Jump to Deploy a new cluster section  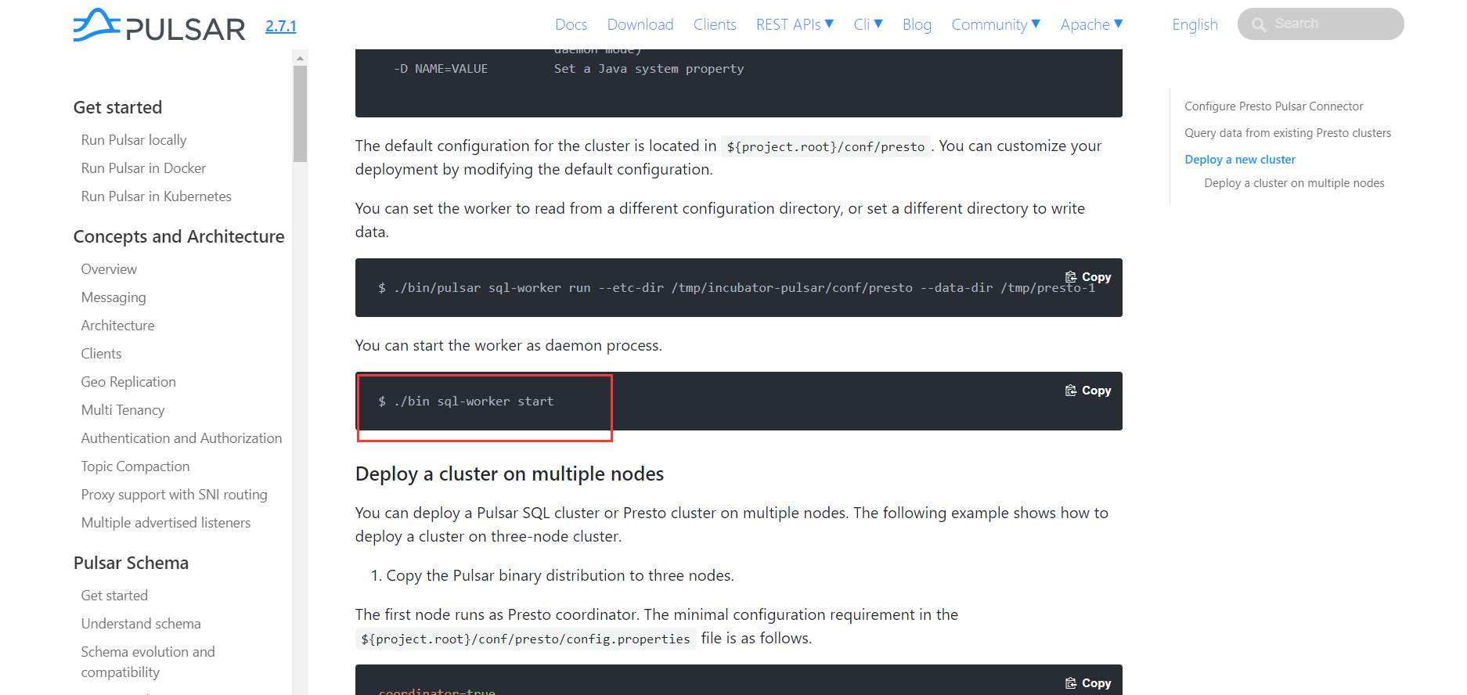tap(1240, 160)
